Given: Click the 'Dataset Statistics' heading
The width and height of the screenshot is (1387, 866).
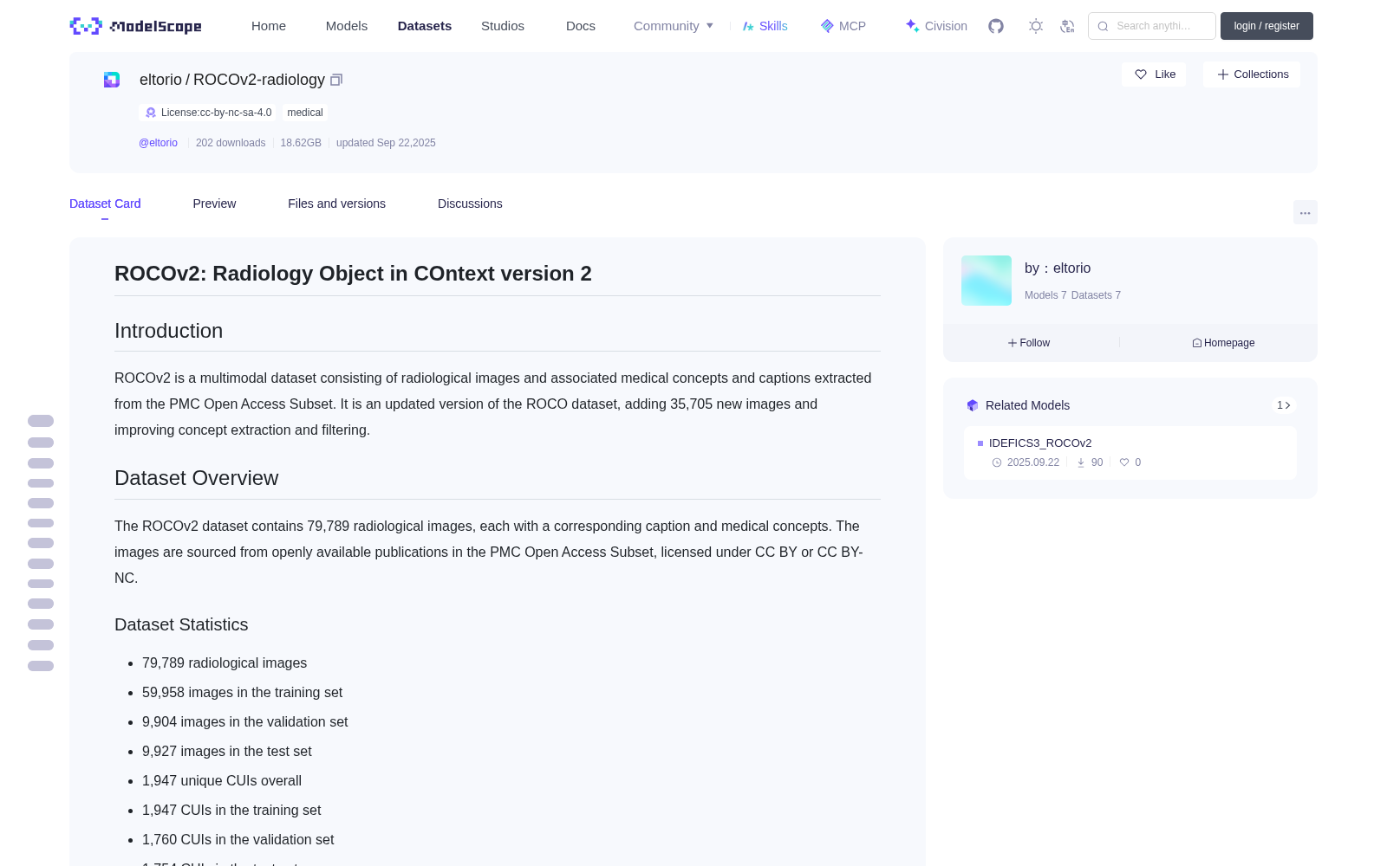Looking at the screenshot, I should pos(181,624).
